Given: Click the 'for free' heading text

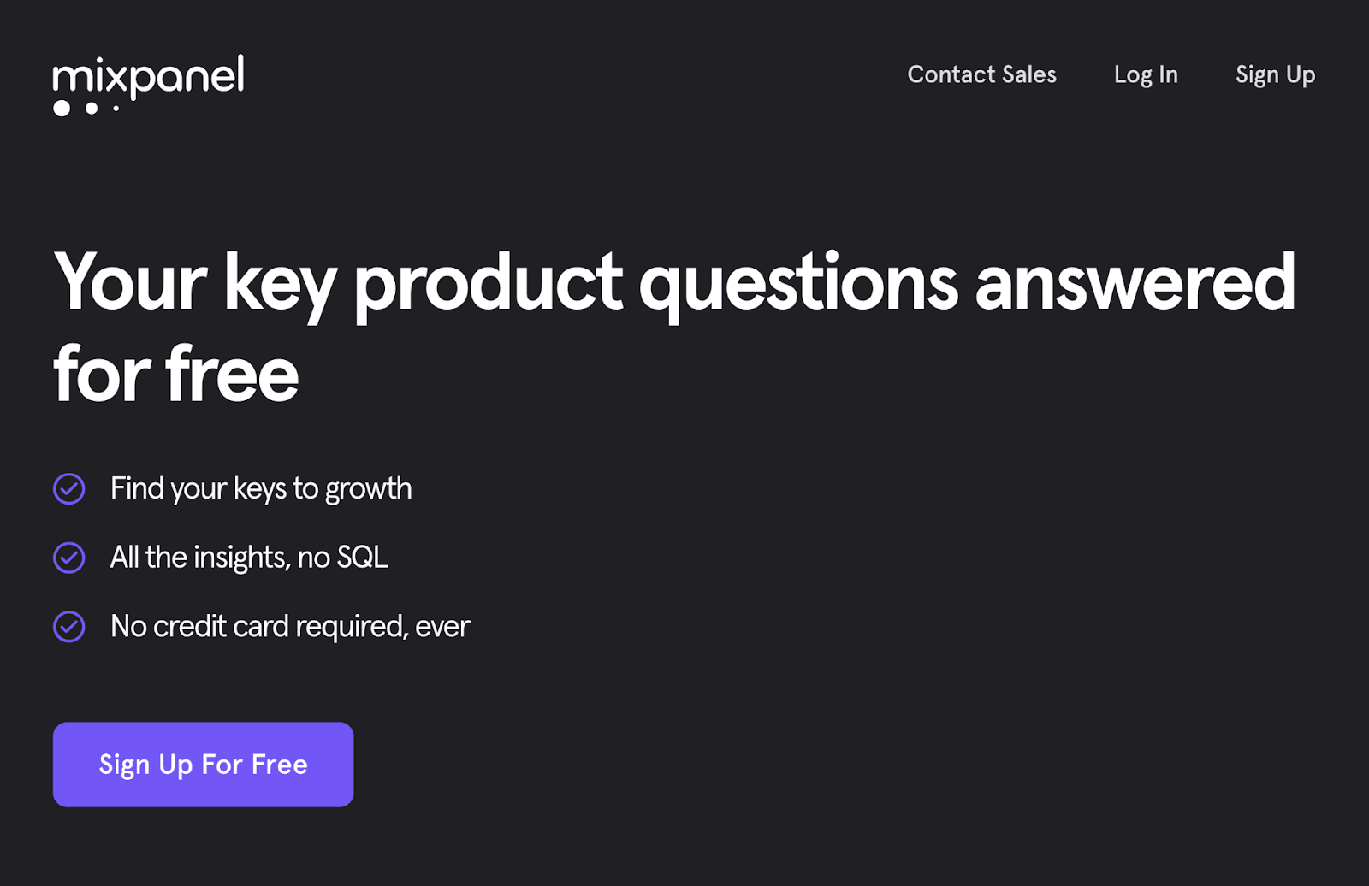Looking at the screenshot, I should [175, 371].
